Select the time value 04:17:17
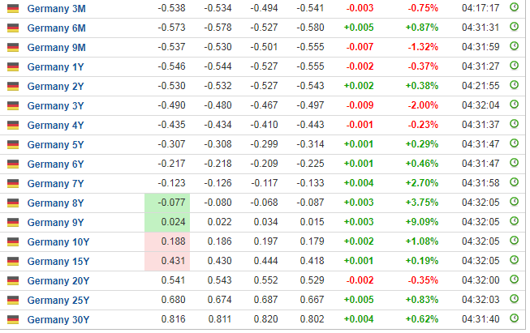530x333 pixels. [480, 8]
